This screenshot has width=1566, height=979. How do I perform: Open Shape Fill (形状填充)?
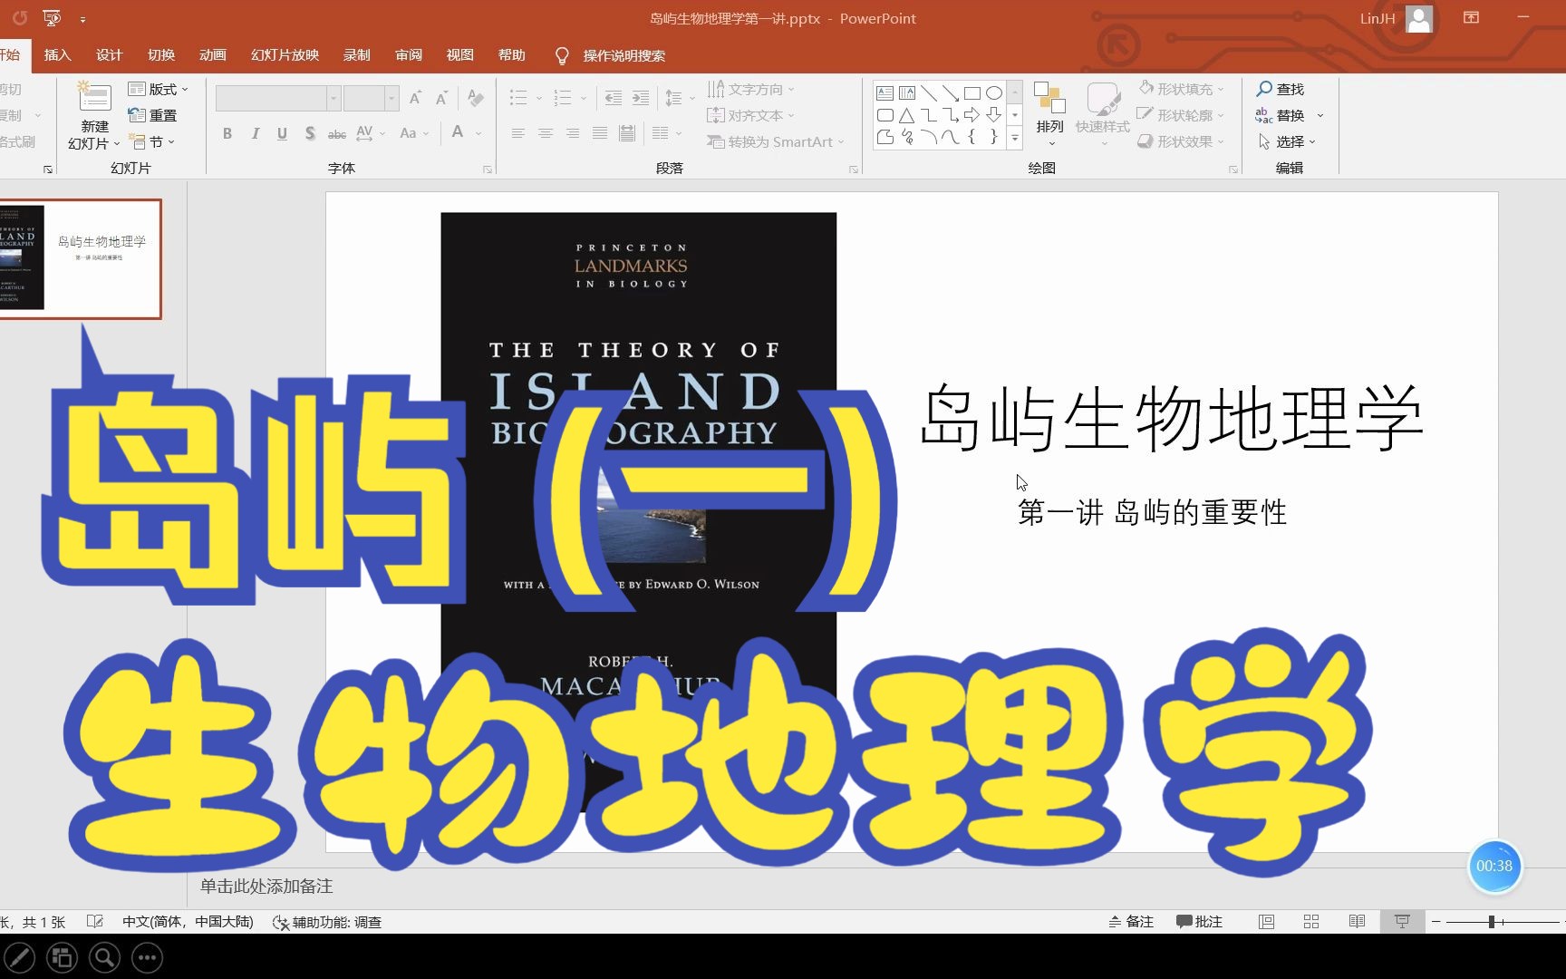point(1182,89)
